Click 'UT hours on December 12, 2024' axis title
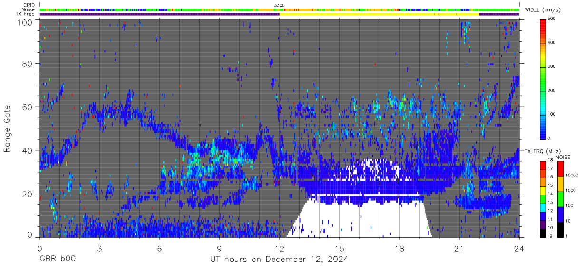 280,260
